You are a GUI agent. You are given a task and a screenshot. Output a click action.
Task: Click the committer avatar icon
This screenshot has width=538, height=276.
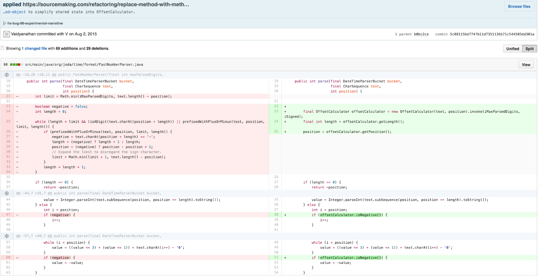[x=6, y=34]
